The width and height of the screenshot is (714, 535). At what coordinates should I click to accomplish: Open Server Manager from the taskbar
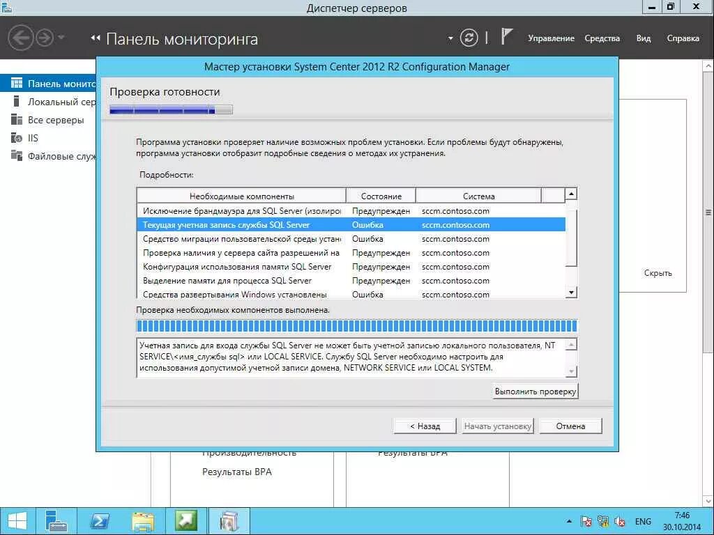(x=56, y=521)
